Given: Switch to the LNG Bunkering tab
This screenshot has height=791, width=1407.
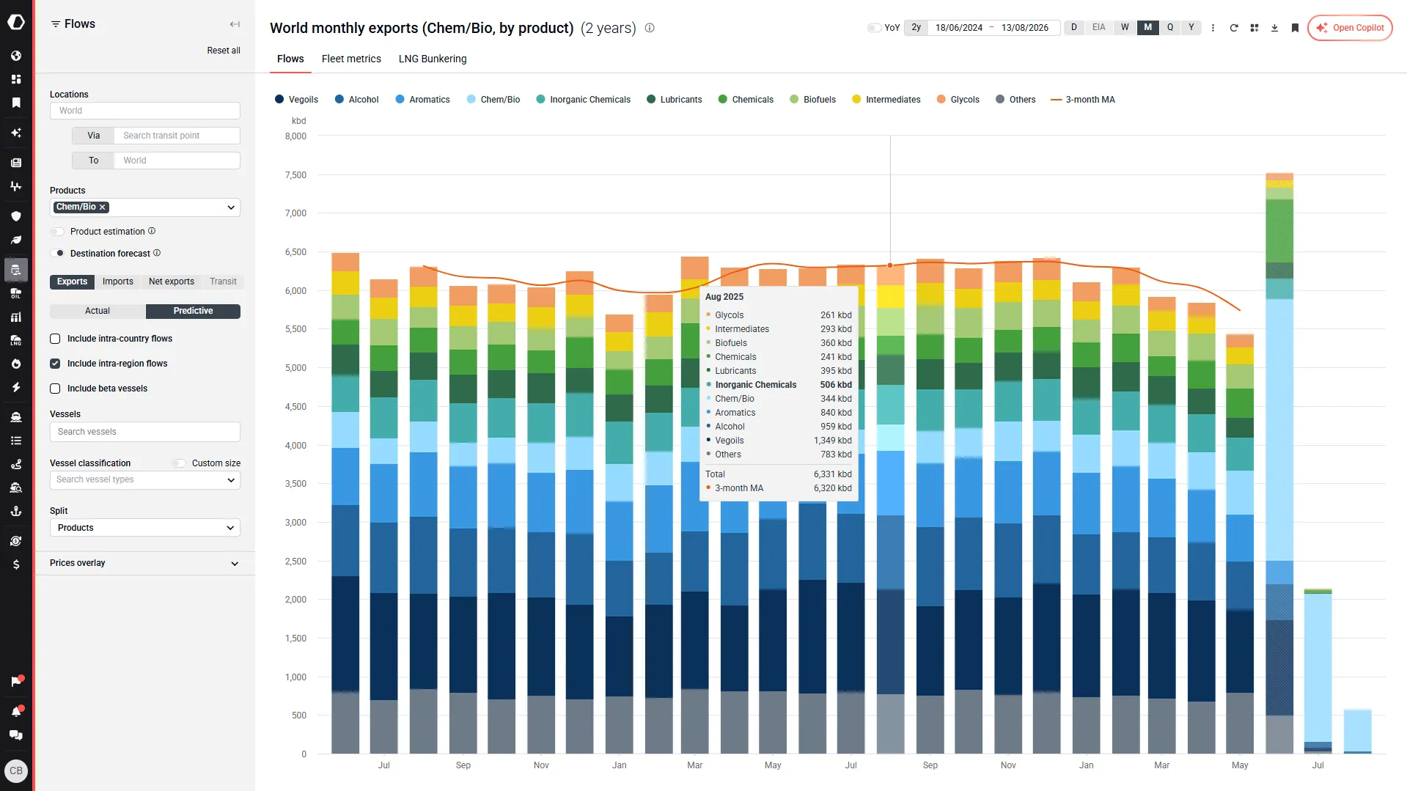Looking at the screenshot, I should tap(433, 59).
